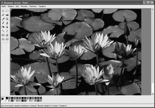Viewport: 155px width, 108px height.
Task: Choose the Ellipse shape tool
Action: [x=3, y=39]
